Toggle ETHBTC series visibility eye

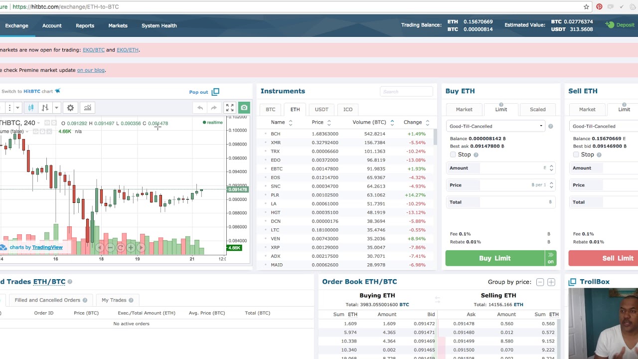(47, 123)
